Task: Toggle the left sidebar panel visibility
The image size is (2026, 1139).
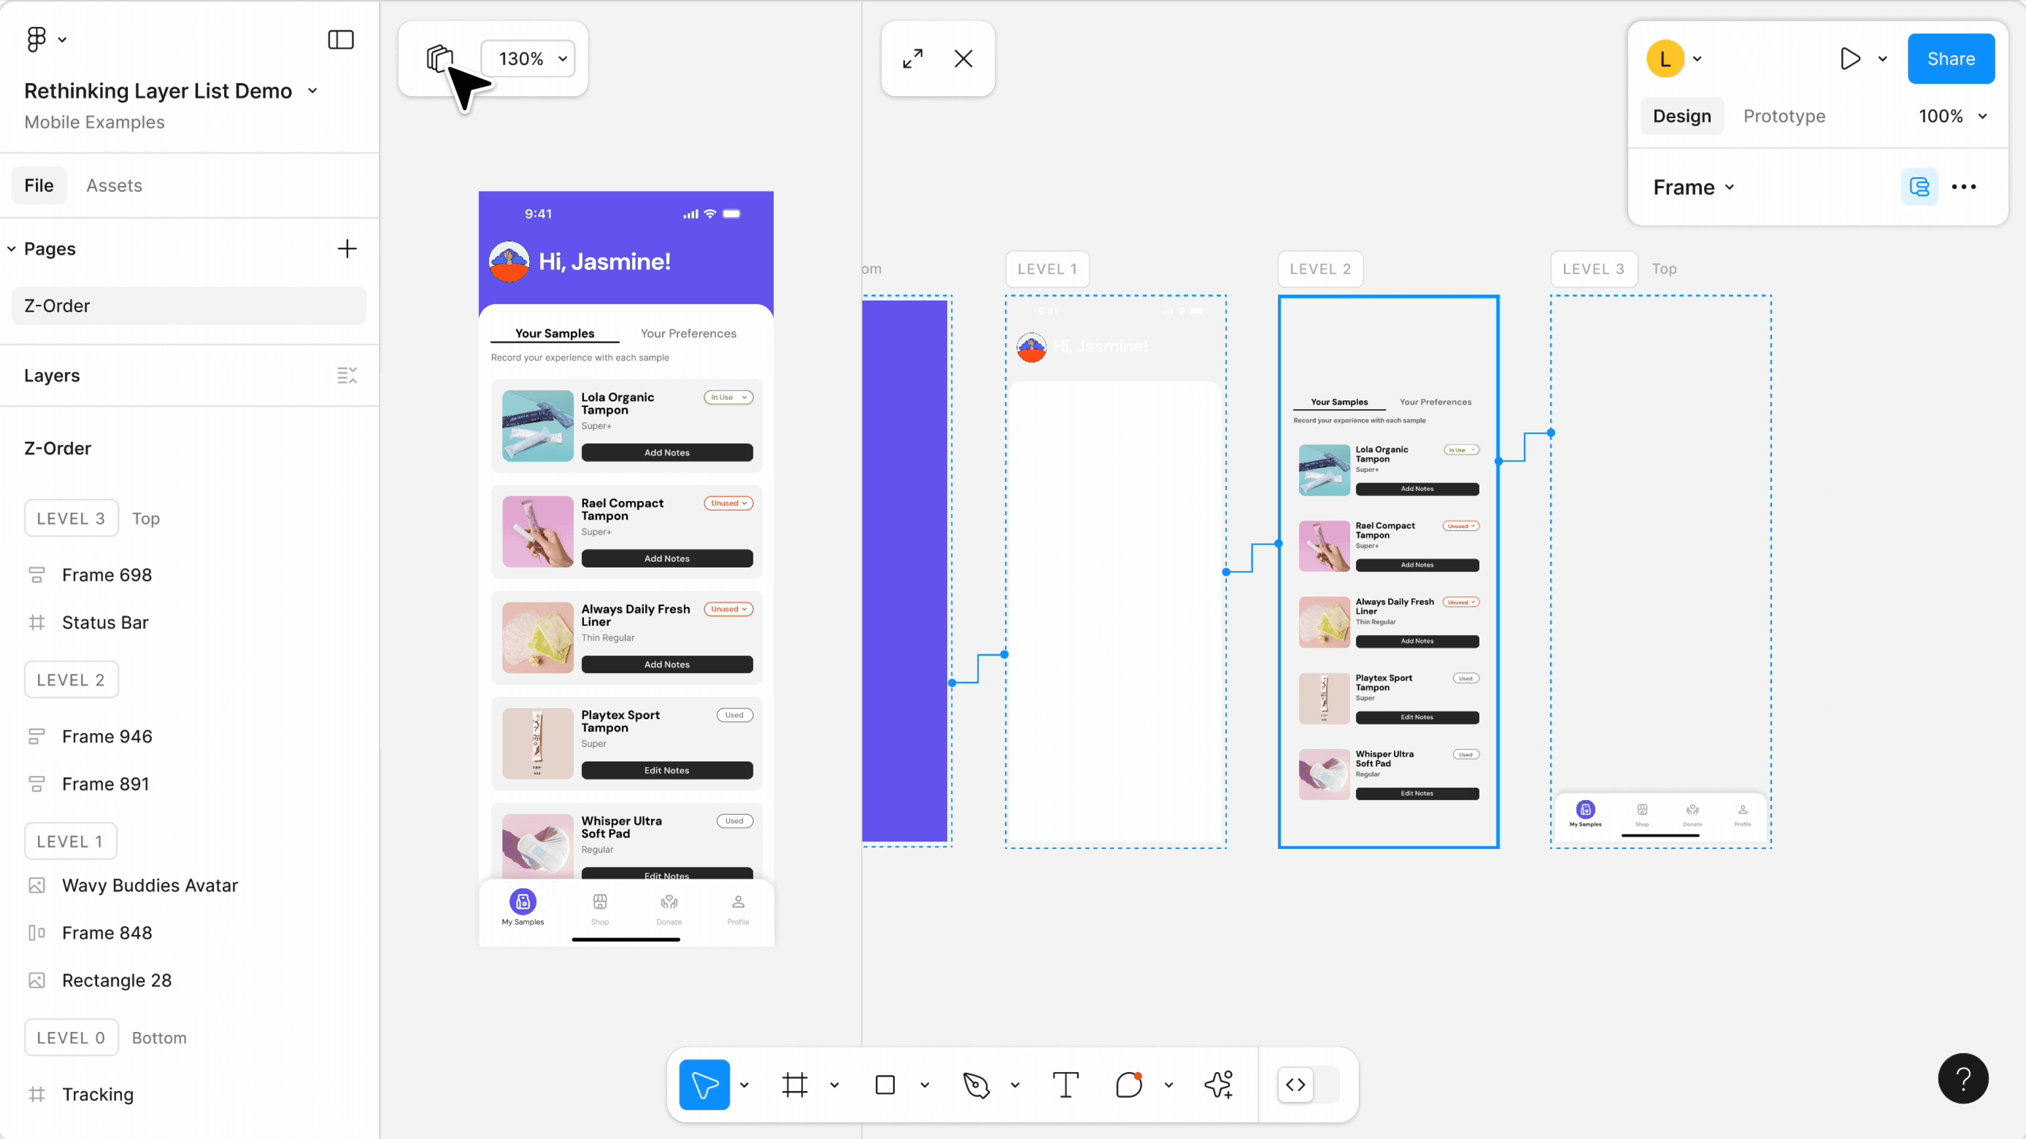Action: [x=340, y=40]
